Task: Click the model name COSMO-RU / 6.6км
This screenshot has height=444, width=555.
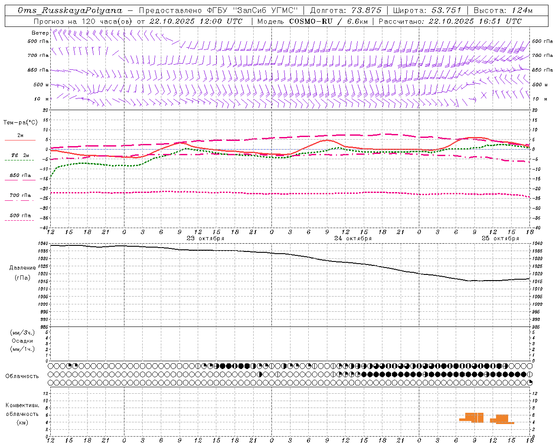Action: click(x=328, y=21)
